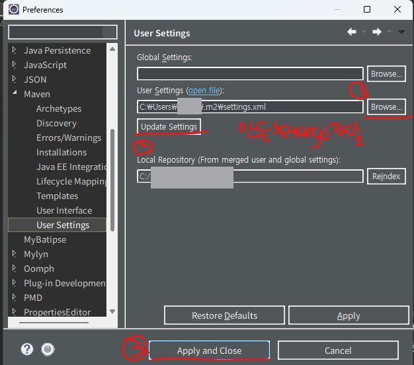Select Templates under Maven
The image size is (414, 365).
[x=57, y=196]
